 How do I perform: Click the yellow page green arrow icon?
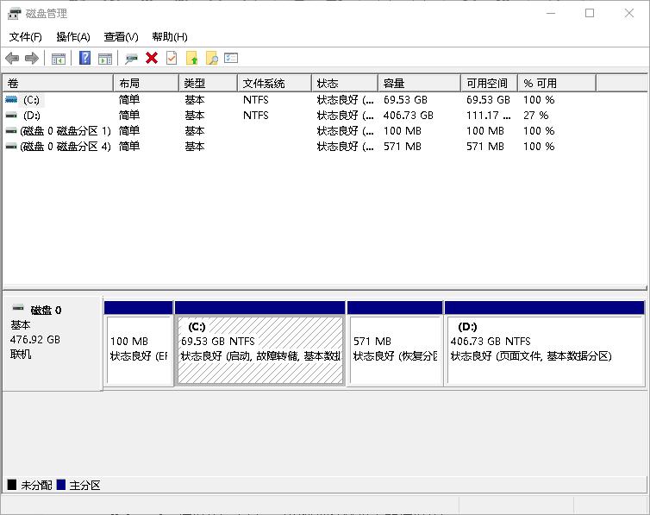click(x=191, y=58)
